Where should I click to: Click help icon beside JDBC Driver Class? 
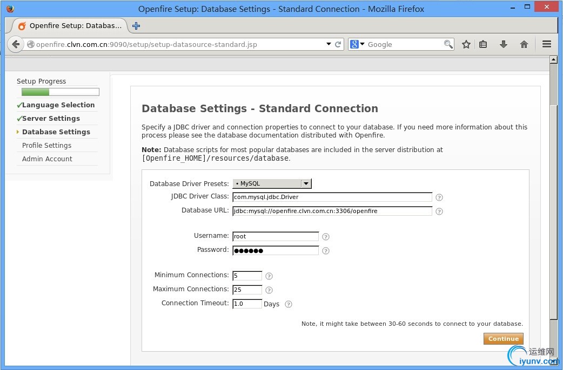(x=439, y=197)
